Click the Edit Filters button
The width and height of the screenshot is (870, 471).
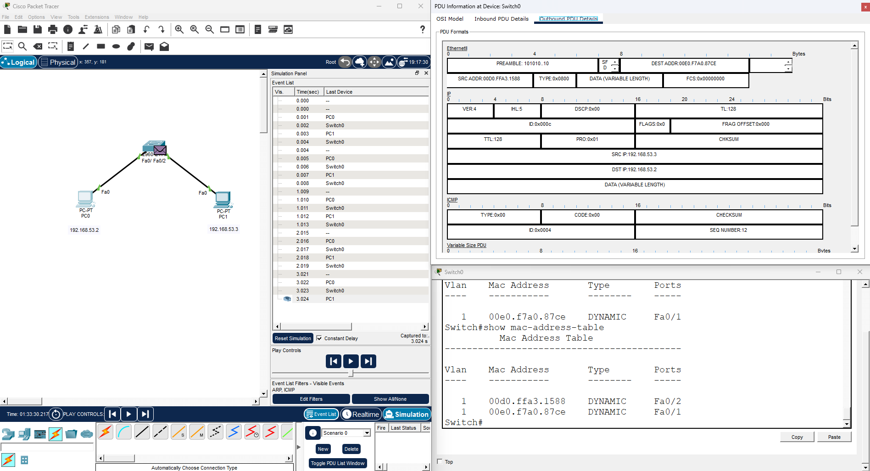point(311,399)
